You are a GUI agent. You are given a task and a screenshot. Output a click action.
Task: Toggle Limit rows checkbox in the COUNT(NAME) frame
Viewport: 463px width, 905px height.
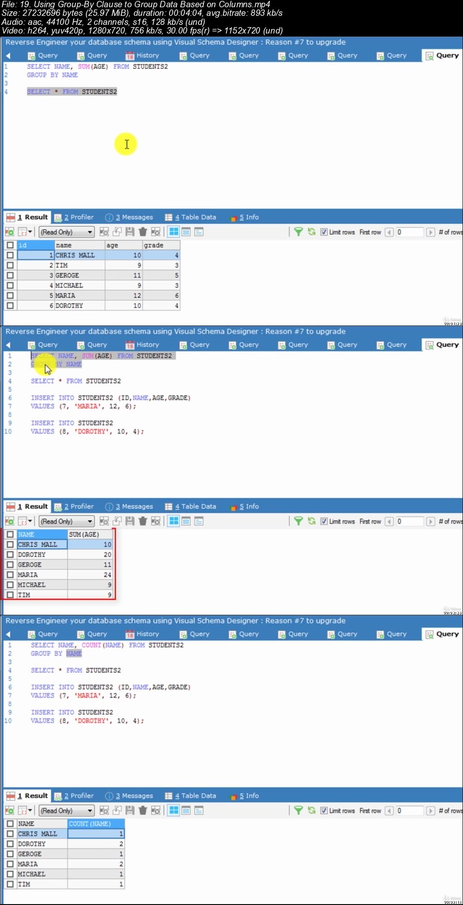tap(324, 810)
